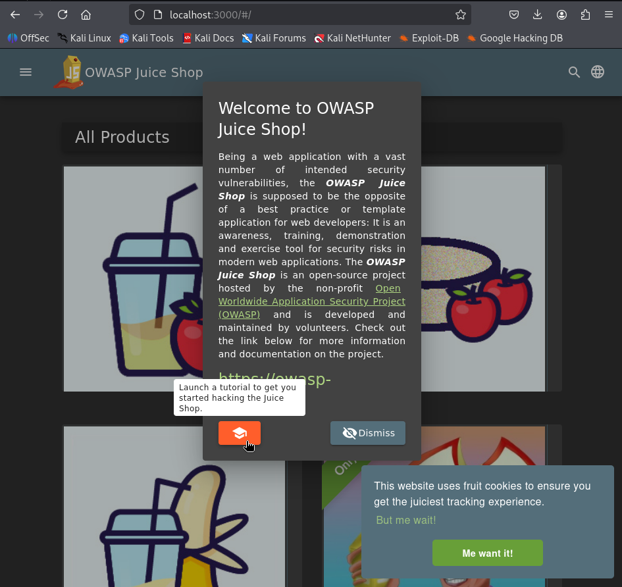Click the OWASP Juice Shop title
This screenshot has width=622, height=587.
(x=144, y=72)
